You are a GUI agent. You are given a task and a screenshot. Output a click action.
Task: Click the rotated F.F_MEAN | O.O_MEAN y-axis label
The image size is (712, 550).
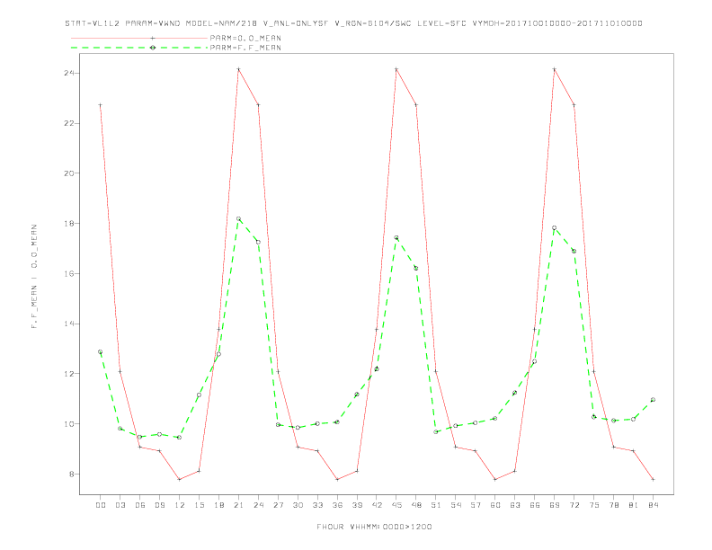pos(34,277)
